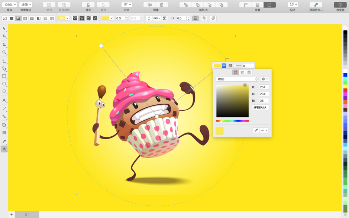Click the 页 1 page tab
This screenshot has height=218, width=349.
pos(27,214)
